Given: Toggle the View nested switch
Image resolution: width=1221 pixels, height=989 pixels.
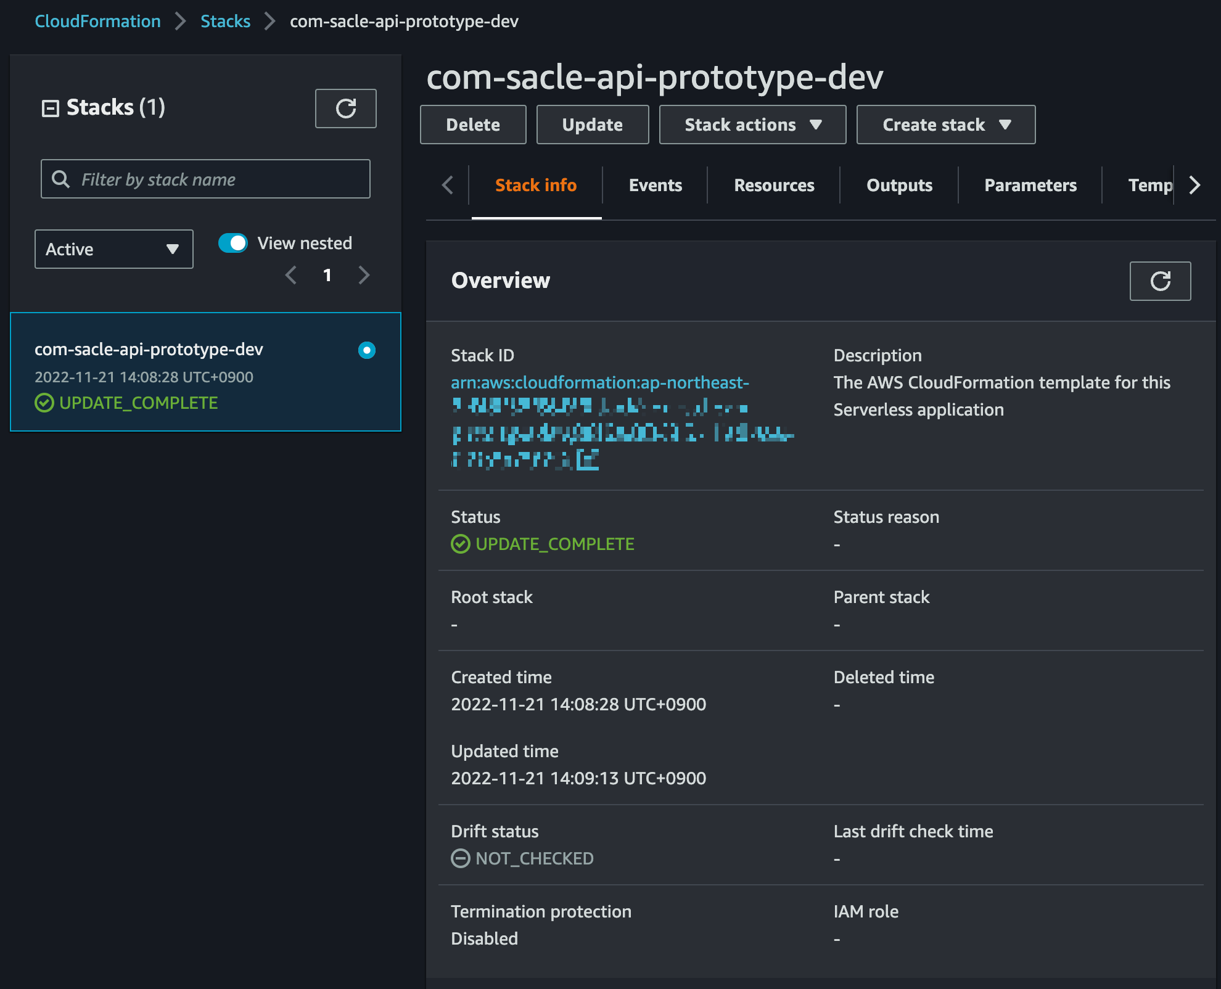Looking at the screenshot, I should [x=233, y=243].
